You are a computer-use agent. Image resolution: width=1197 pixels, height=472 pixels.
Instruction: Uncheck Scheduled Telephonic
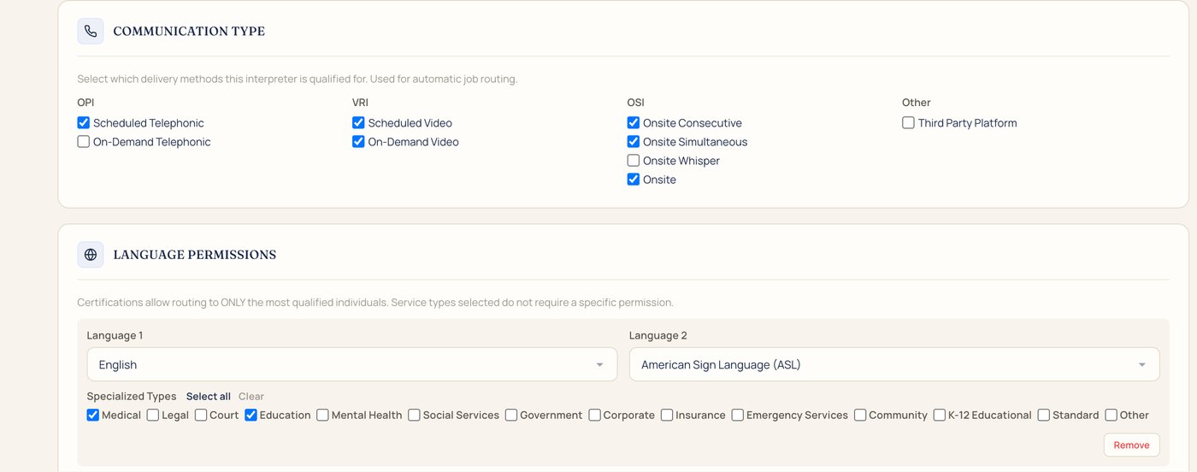point(84,123)
